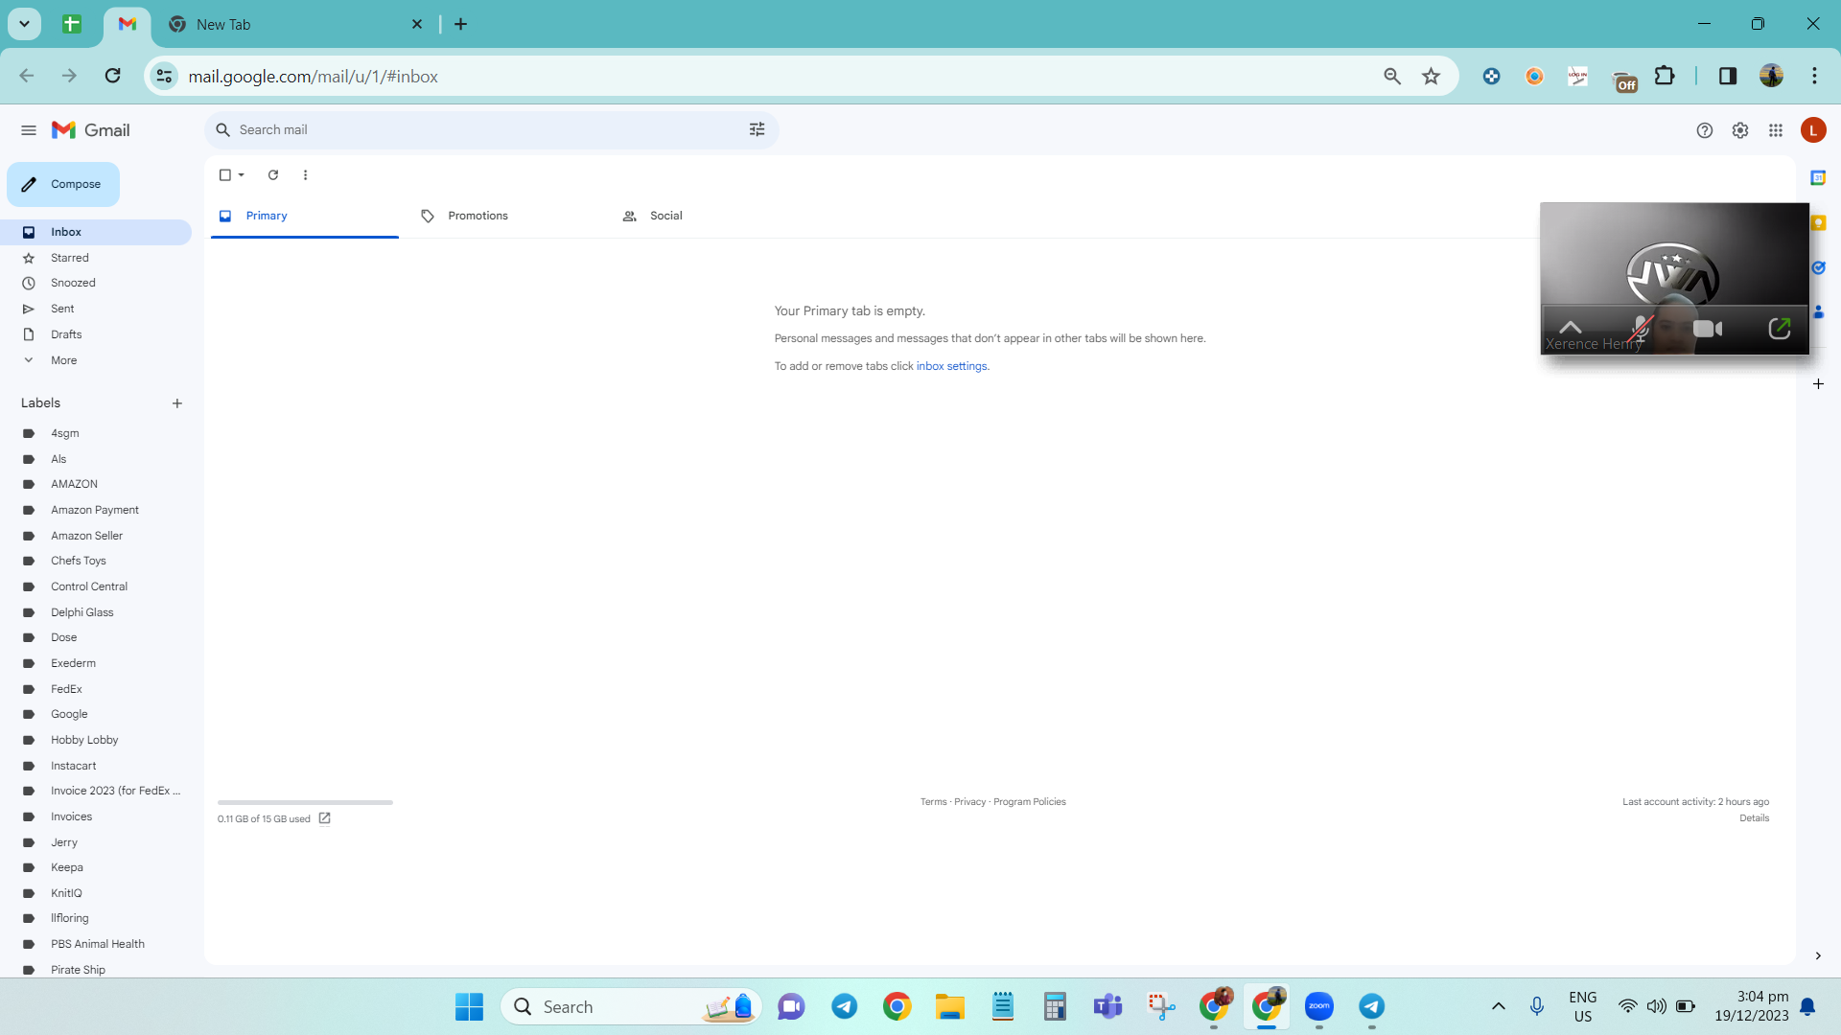The height and width of the screenshot is (1035, 1841).
Task: Open account activity Details link
Action: (x=1755, y=818)
